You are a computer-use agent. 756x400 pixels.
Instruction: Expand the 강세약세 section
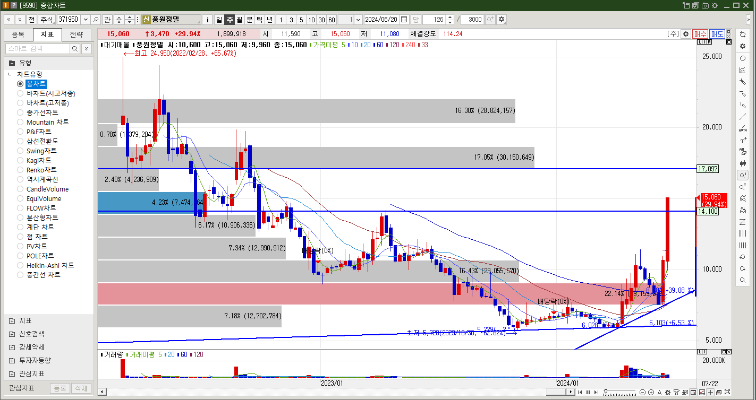point(12,347)
